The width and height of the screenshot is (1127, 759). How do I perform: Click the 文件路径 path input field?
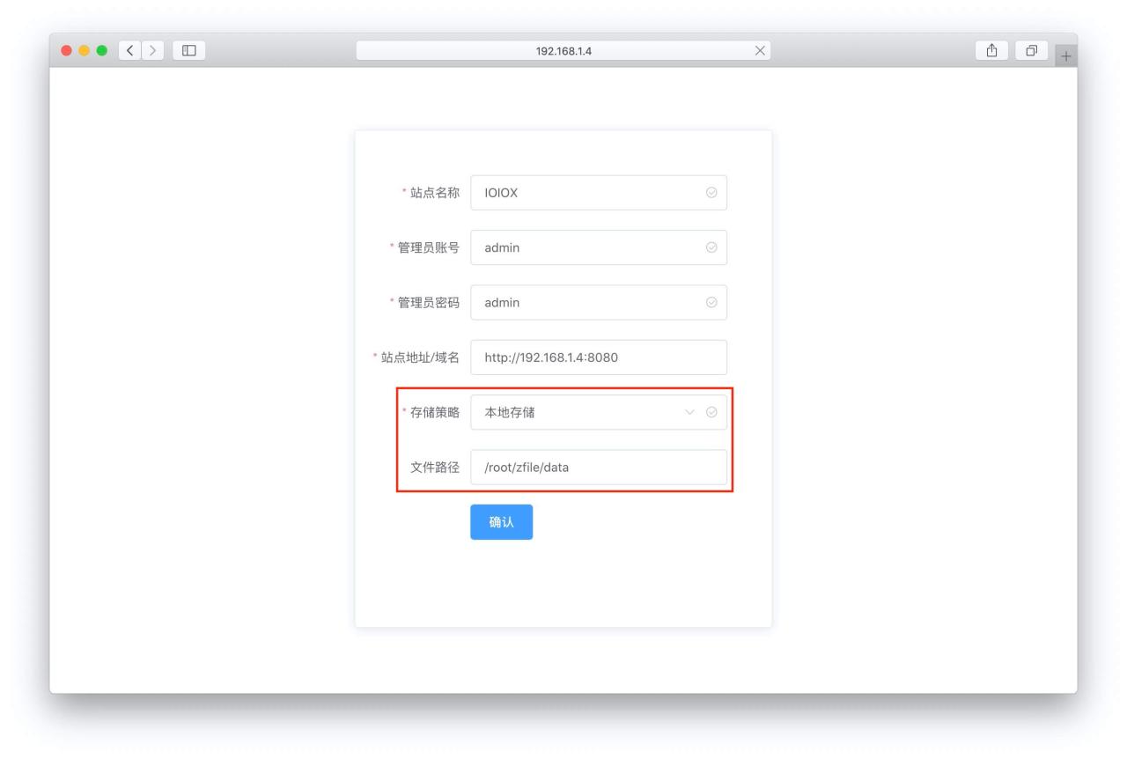click(x=599, y=467)
